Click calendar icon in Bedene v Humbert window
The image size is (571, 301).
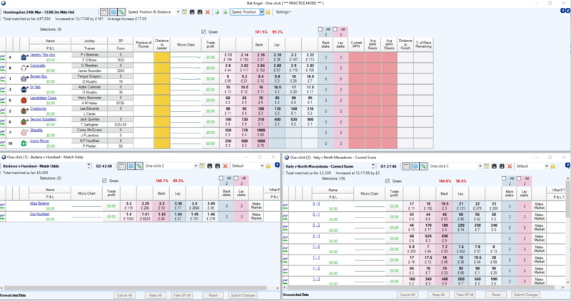click(121, 166)
